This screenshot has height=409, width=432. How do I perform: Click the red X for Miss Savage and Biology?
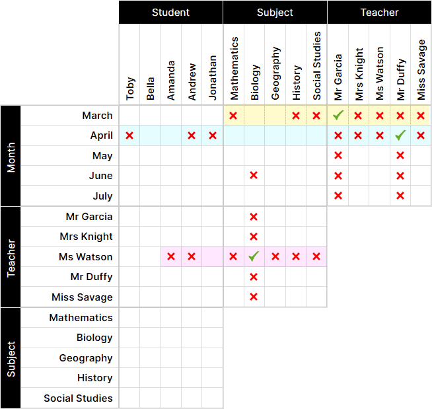coord(254,297)
